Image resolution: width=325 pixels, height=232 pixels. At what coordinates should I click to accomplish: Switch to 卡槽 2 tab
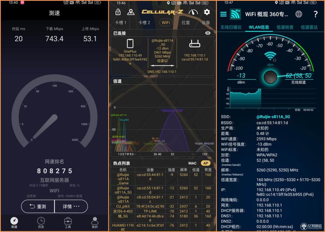(144, 23)
